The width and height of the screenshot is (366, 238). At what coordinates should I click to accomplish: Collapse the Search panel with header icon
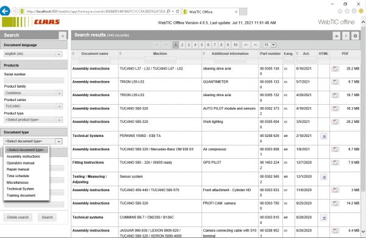click(x=63, y=36)
